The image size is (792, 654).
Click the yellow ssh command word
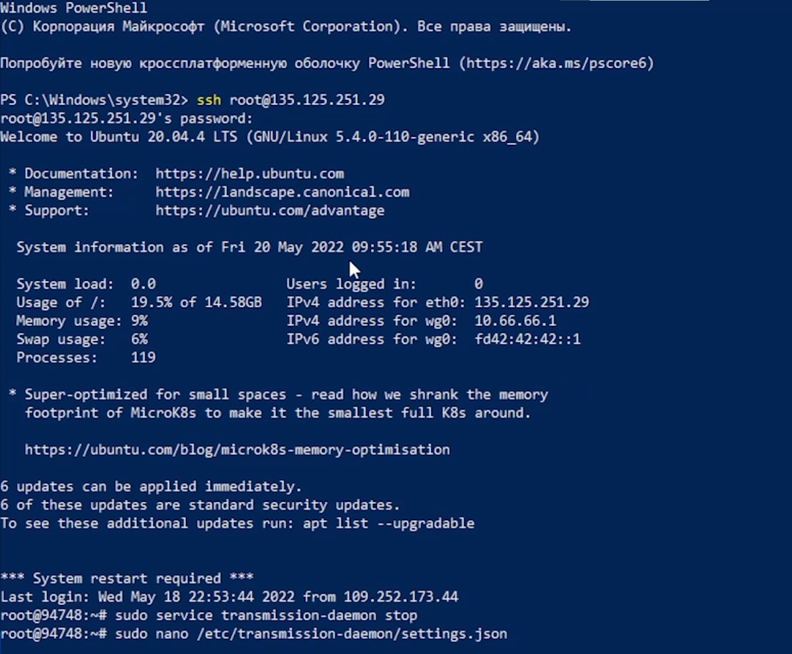209,100
